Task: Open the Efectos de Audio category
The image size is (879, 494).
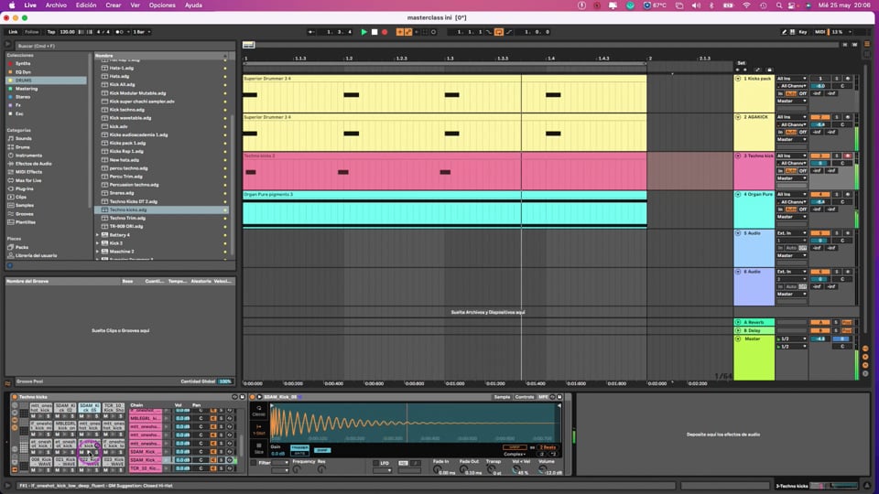Action: point(33,164)
